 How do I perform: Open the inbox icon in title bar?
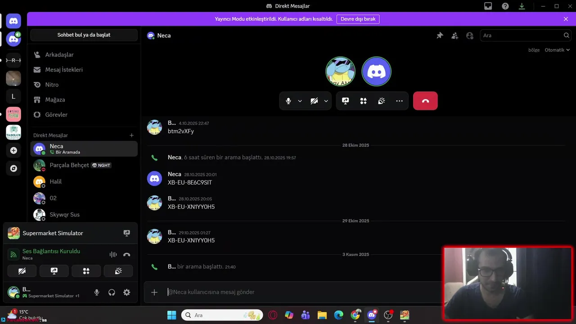(x=488, y=6)
